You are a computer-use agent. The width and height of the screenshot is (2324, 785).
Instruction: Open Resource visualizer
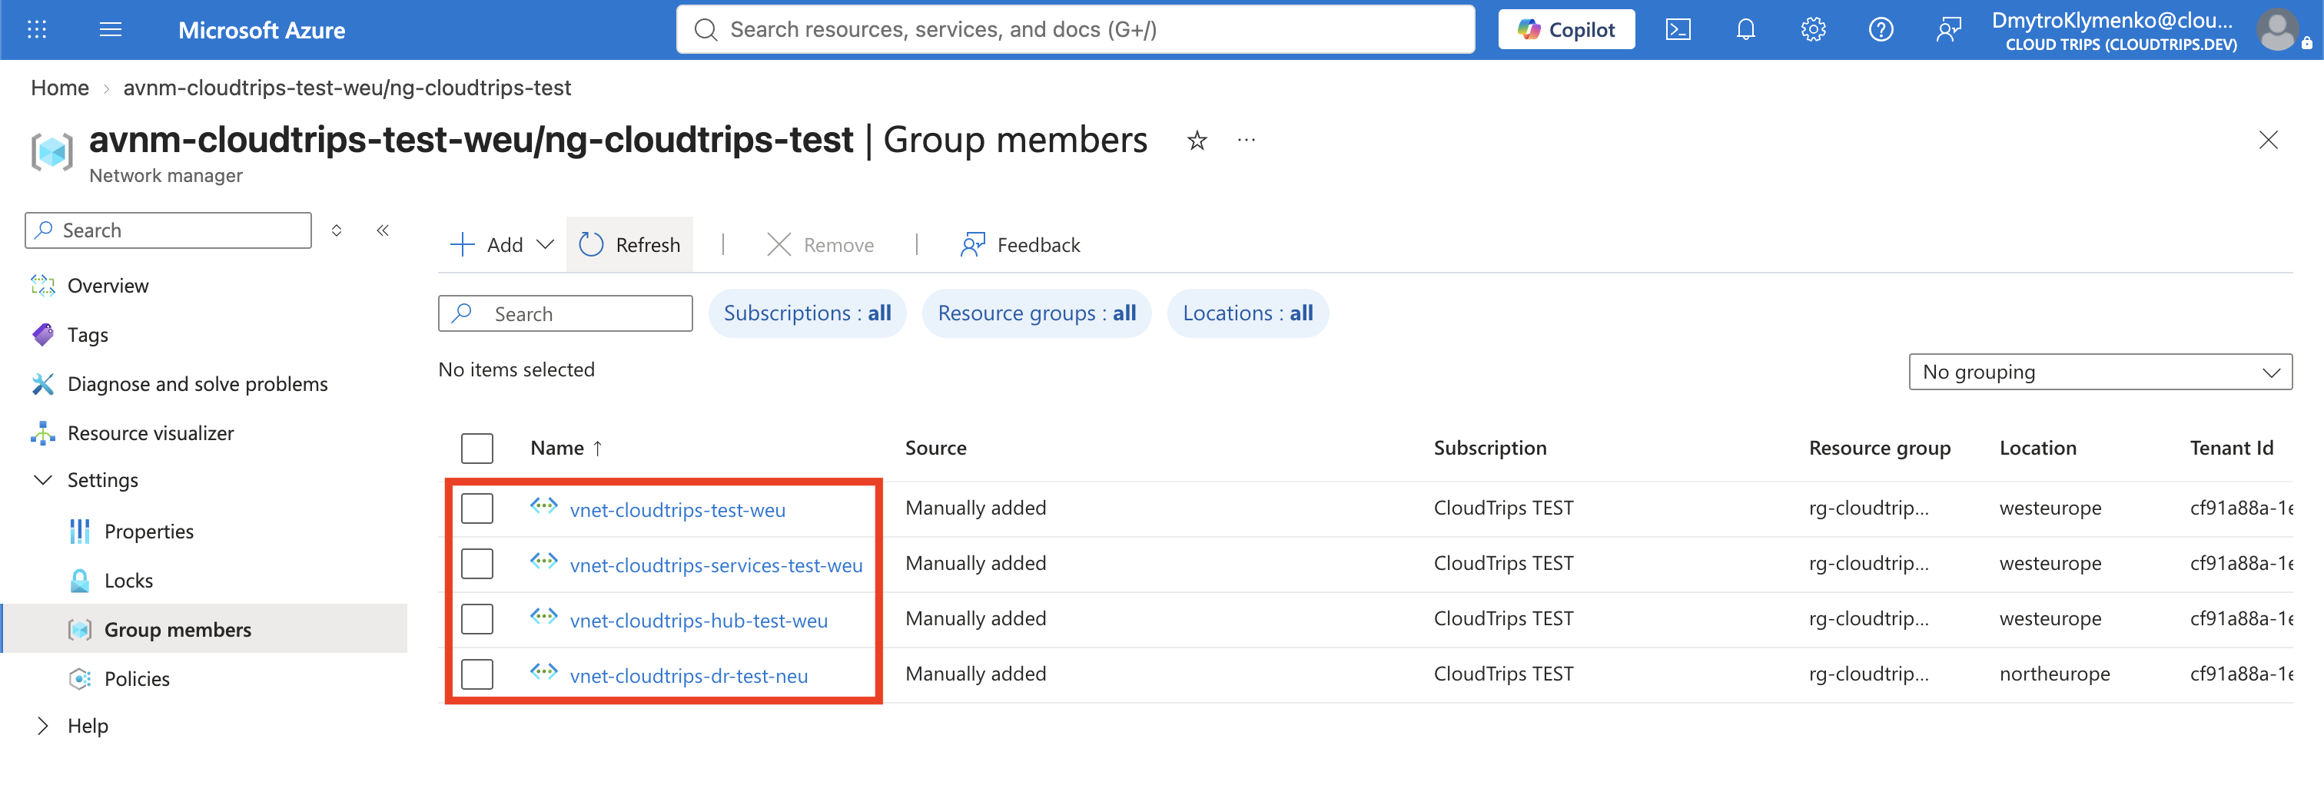150,432
